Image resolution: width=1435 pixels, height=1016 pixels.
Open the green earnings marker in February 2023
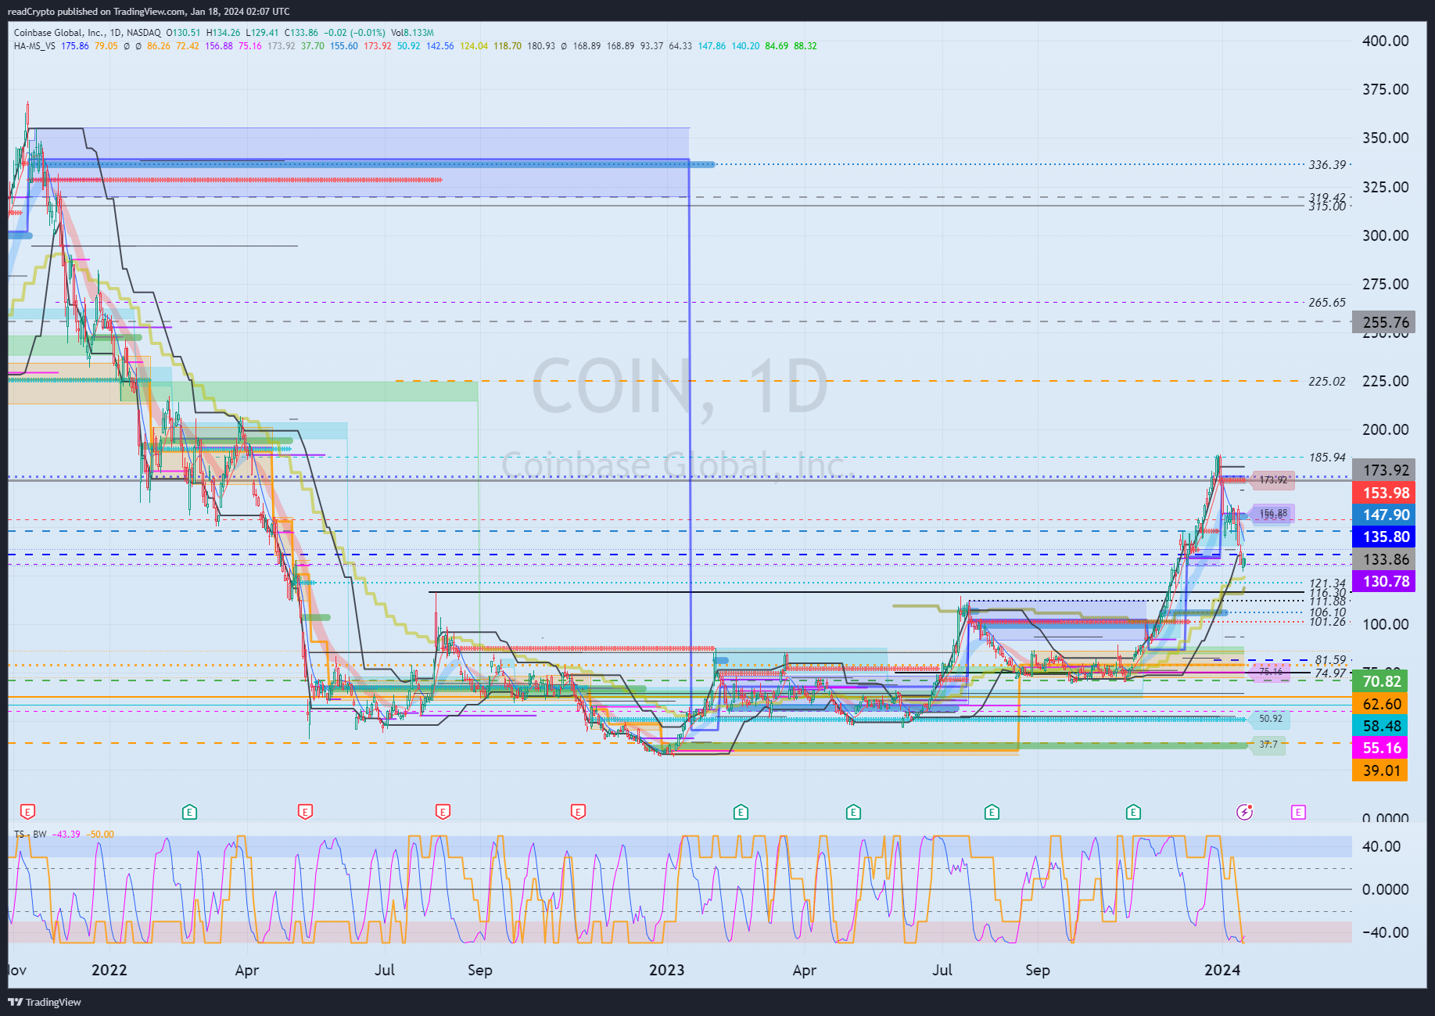tap(741, 812)
